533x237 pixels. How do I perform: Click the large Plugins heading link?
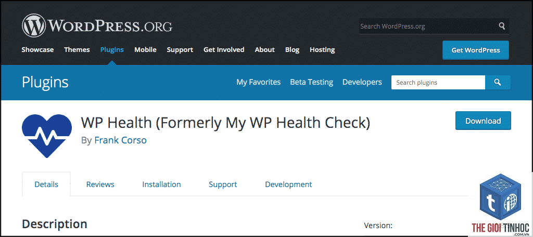click(x=45, y=83)
